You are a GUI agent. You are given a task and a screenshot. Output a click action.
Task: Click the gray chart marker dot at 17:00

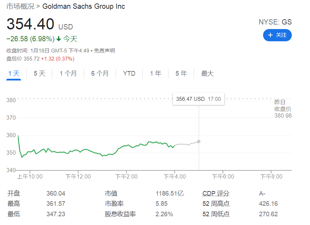point(199,141)
